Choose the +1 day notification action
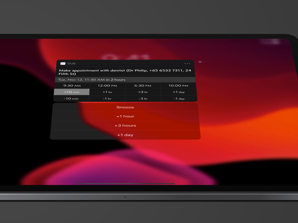 (x=125, y=135)
